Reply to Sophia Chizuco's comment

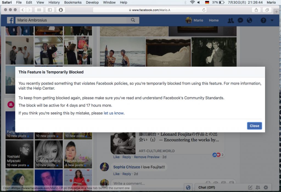coord(127,174)
